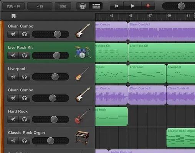Select the Hard Rock track name

pos(18,111)
